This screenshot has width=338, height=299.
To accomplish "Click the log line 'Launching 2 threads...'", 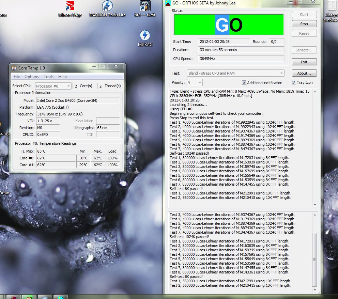I will coord(188,105).
